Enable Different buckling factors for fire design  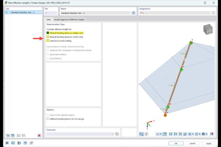point(48,119)
